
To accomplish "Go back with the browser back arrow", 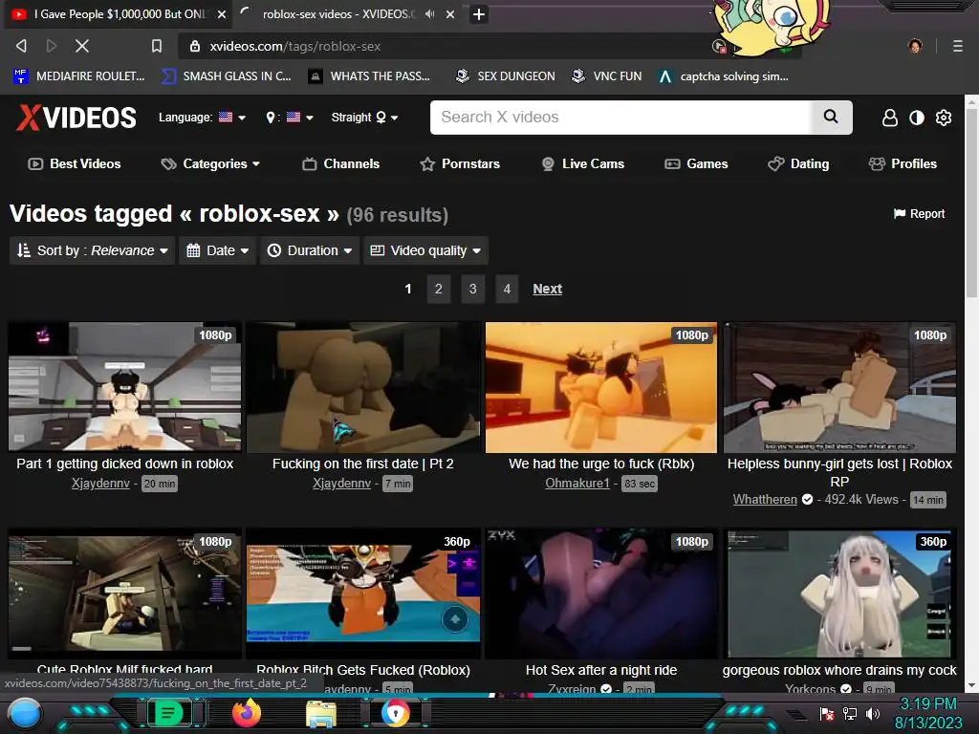I will pos(21,46).
